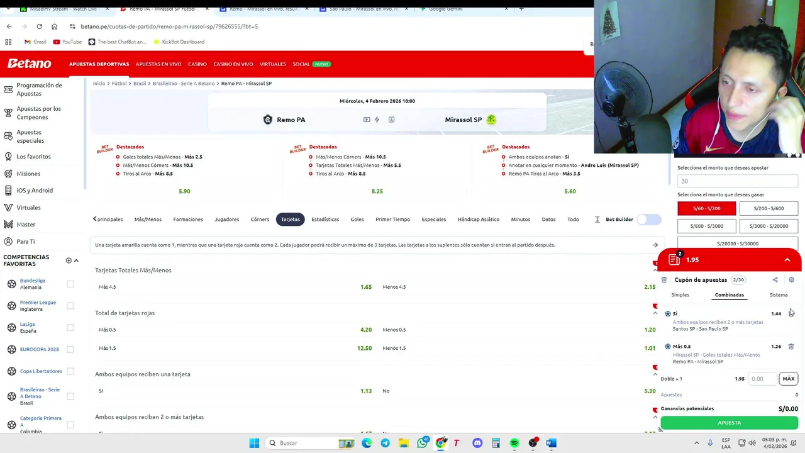The width and height of the screenshot is (805, 453).
Task: Open Spotify from the taskbar
Action: tap(514, 443)
